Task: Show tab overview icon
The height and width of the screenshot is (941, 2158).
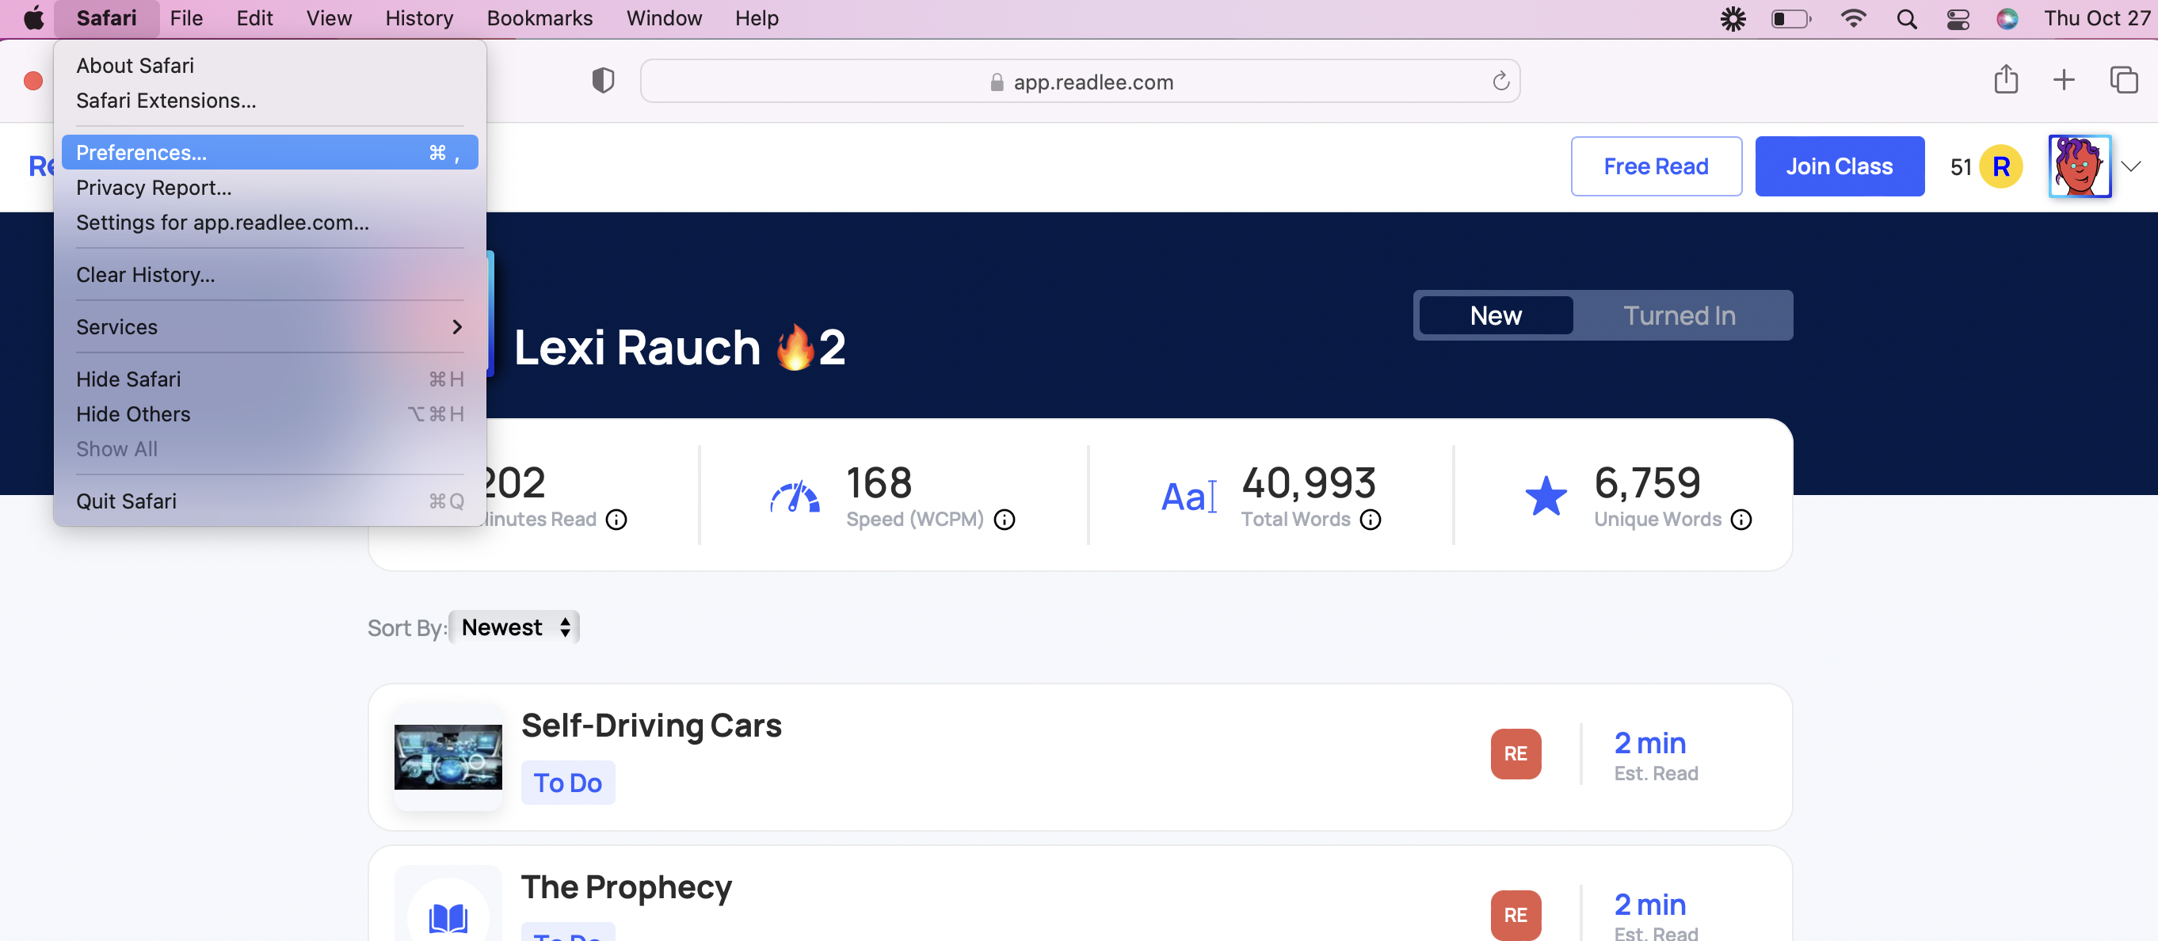Action: point(2124,81)
